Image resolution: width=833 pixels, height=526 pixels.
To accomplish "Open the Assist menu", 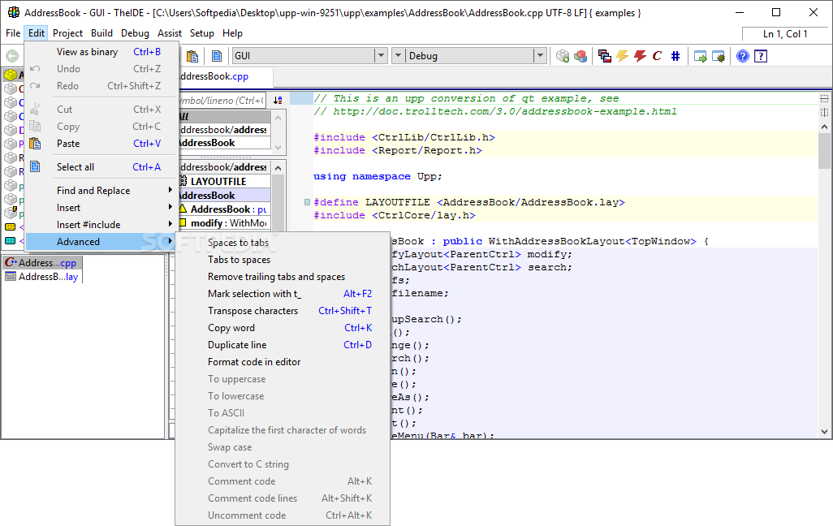I will point(170,33).
